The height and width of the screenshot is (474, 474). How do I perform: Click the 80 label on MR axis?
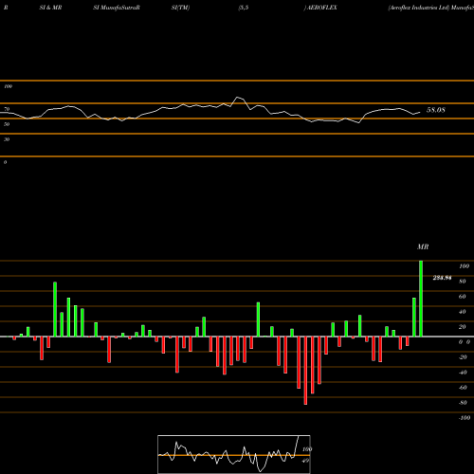tap(463, 282)
